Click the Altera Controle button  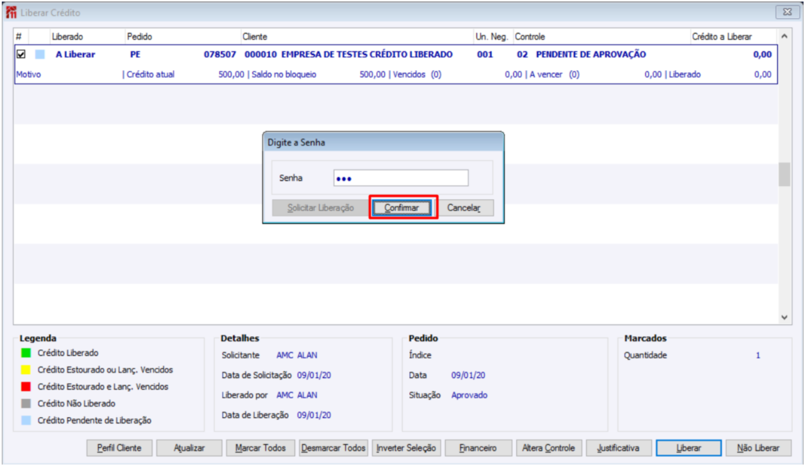tap(550, 448)
